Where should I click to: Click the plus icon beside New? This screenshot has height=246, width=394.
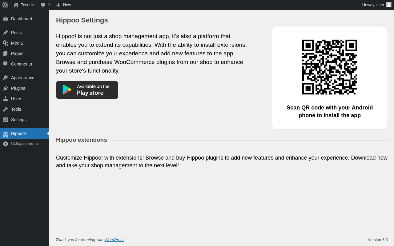[58, 5]
